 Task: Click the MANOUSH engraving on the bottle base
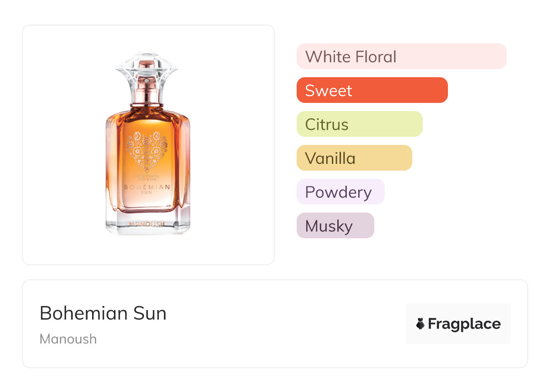coord(147,223)
